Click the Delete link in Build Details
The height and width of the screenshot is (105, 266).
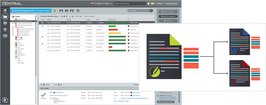coord(127,101)
